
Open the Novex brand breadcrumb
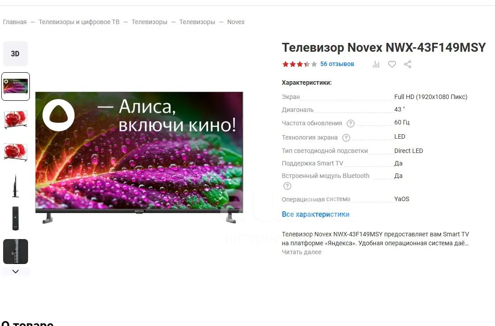(236, 22)
